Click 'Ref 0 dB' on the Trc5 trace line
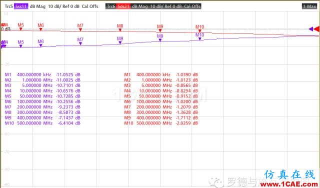 [x=71, y=6]
